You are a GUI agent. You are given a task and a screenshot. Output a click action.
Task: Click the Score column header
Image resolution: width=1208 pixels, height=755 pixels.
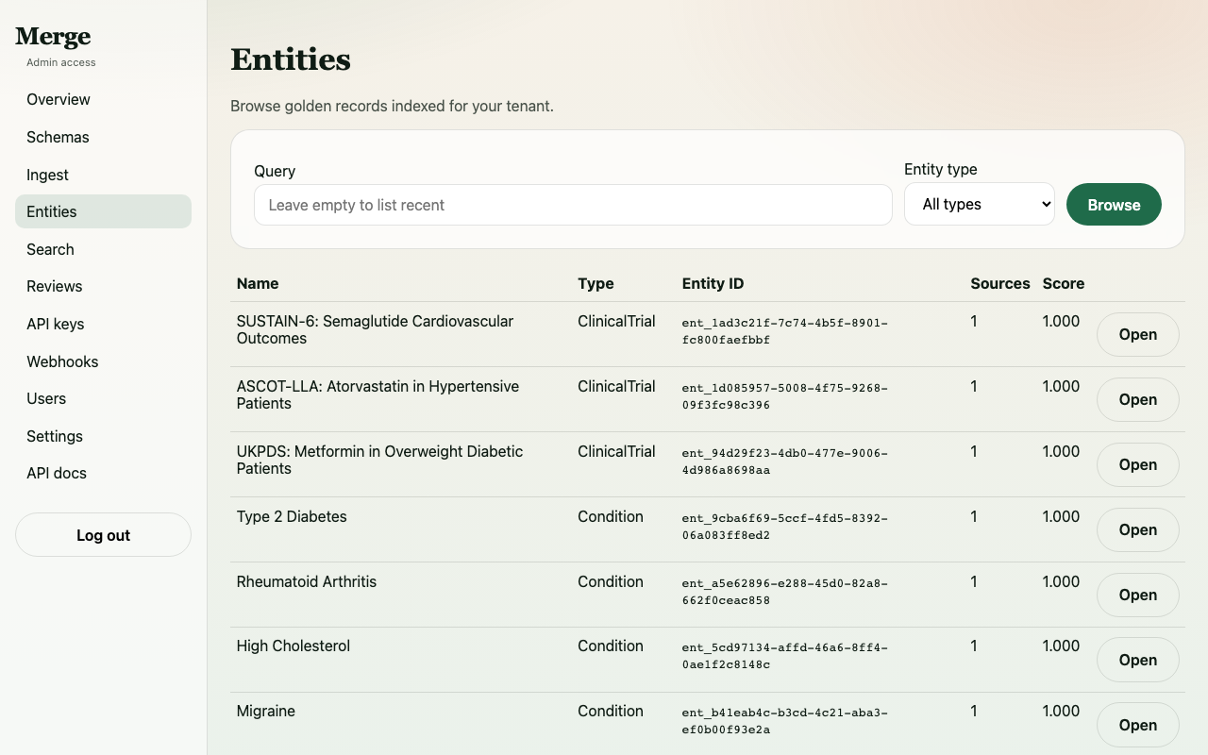pos(1064,283)
